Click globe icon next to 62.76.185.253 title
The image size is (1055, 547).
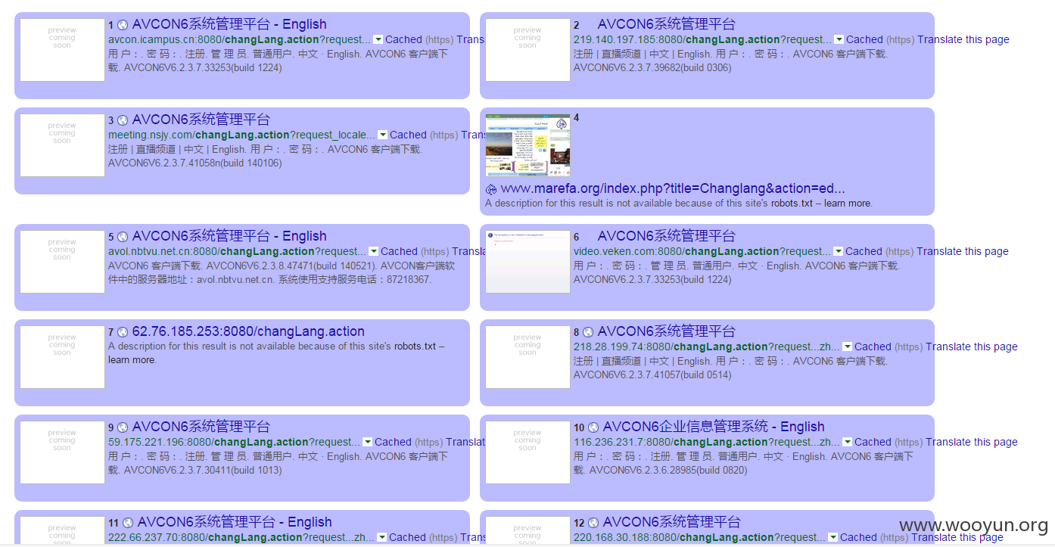click(123, 332)
